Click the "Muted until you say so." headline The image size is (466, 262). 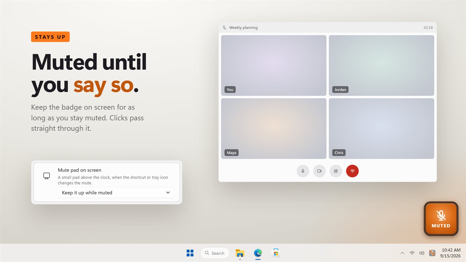pyautogui.click(x=89, y=74)
